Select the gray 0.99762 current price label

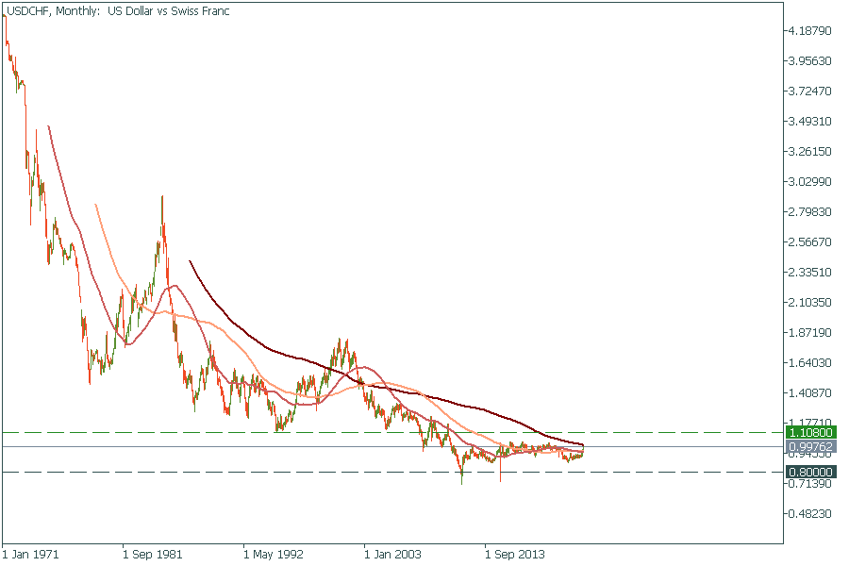click(x=809, y=446)
